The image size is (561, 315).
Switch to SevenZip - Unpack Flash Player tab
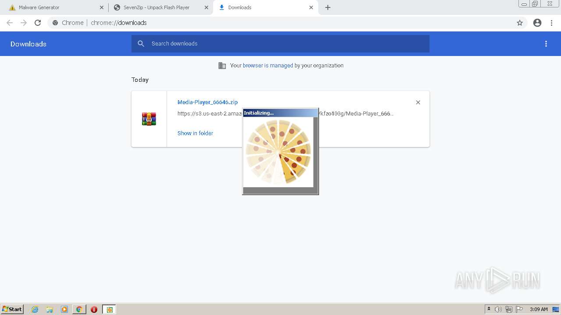[x=160, y=7]
